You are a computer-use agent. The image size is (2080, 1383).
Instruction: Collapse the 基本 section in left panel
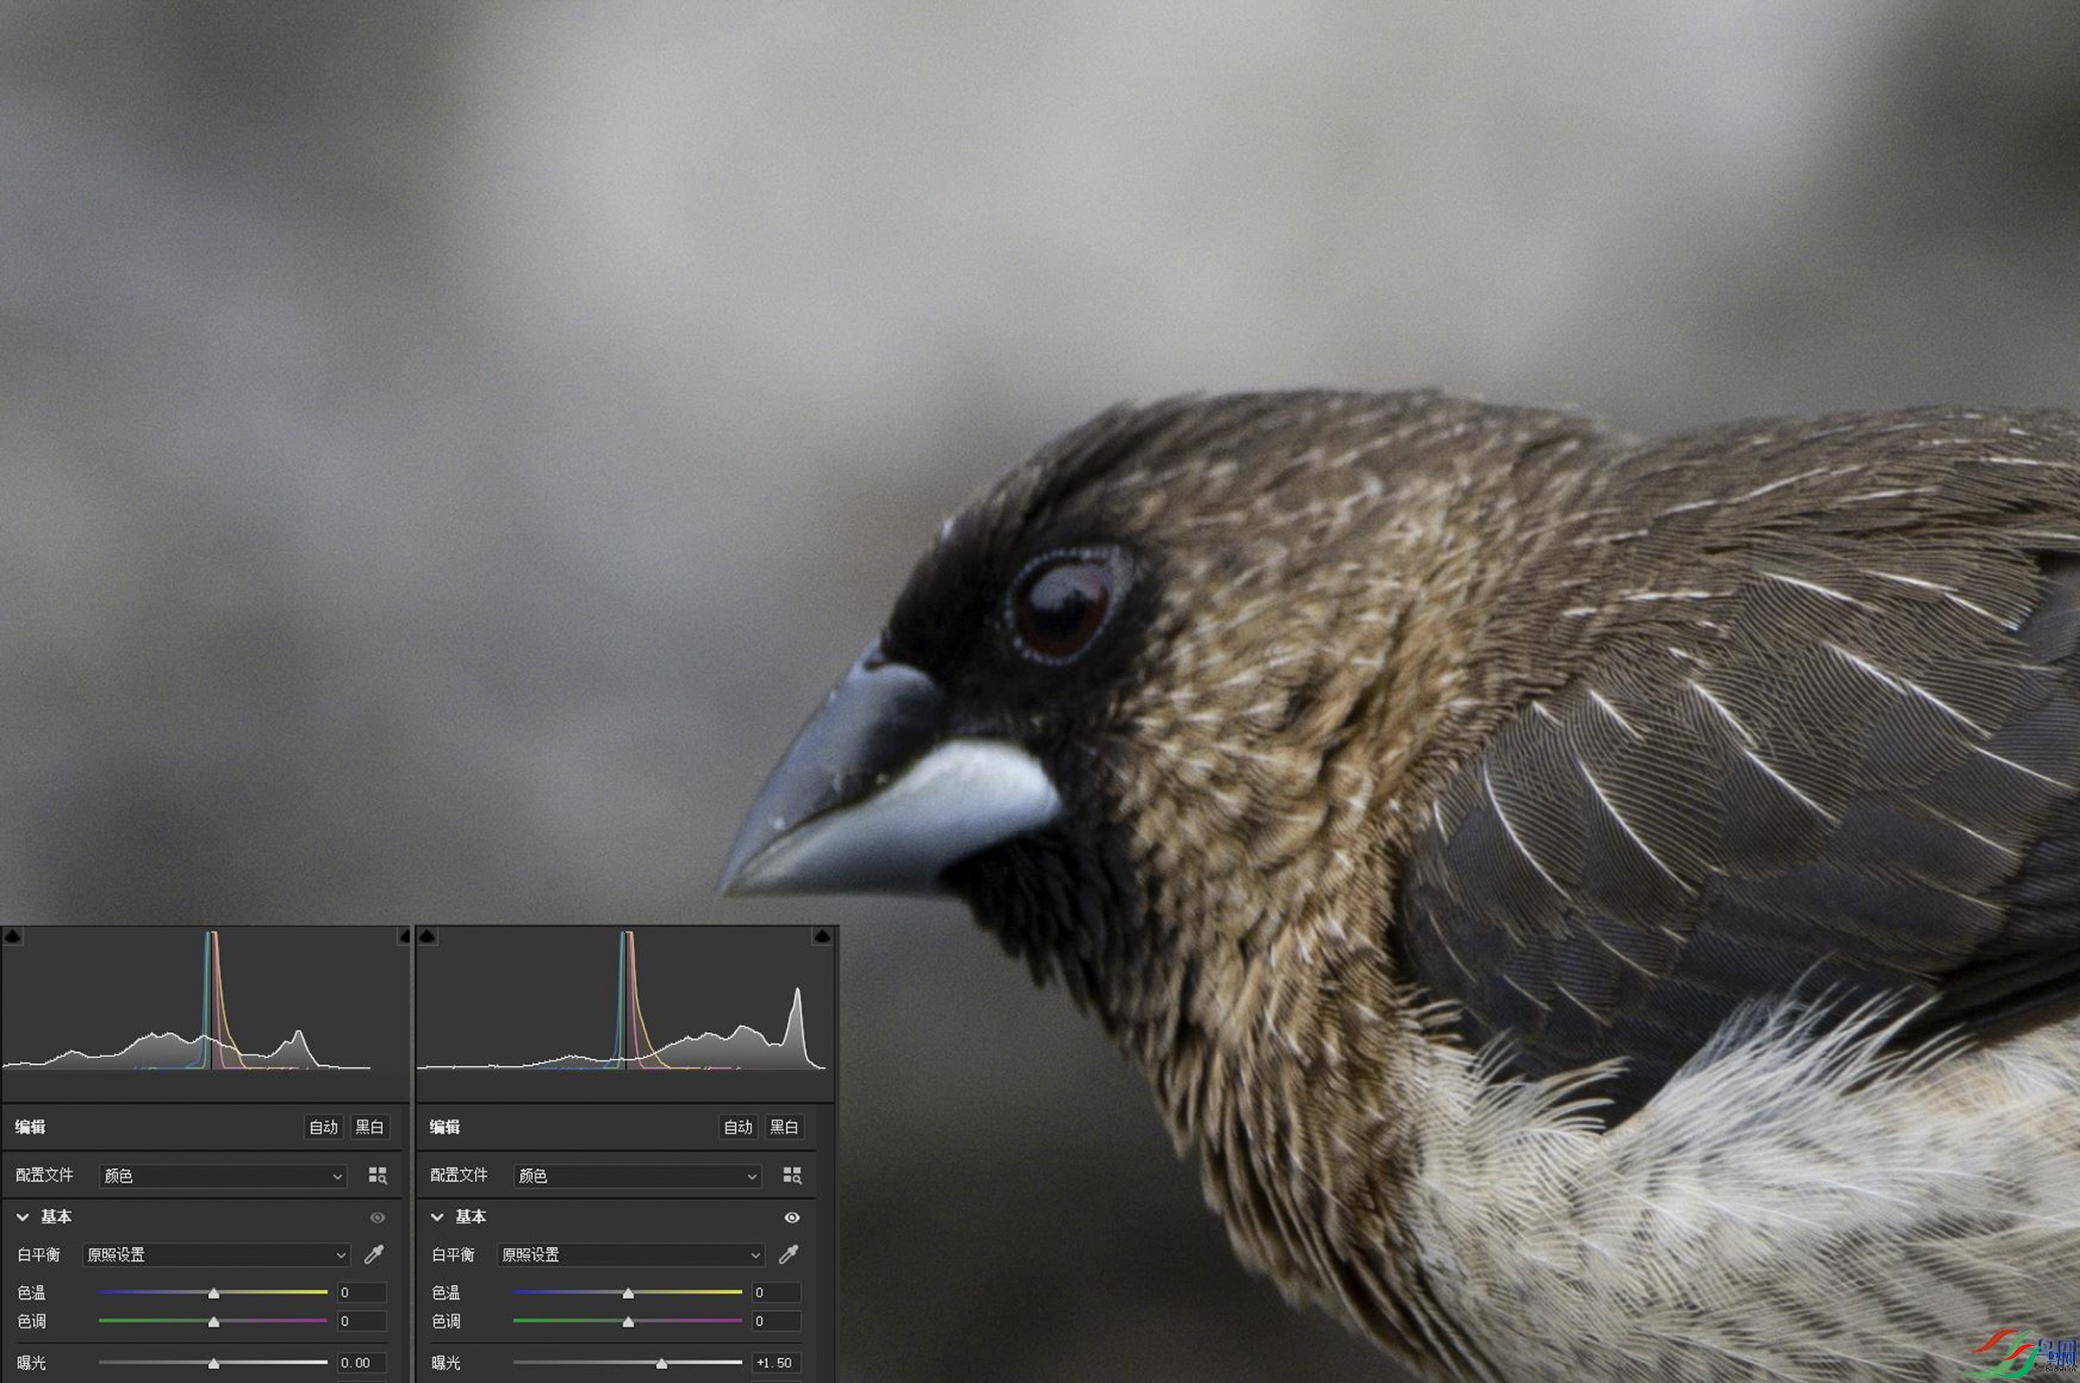pyautogui.click(x=23, y=1217)
